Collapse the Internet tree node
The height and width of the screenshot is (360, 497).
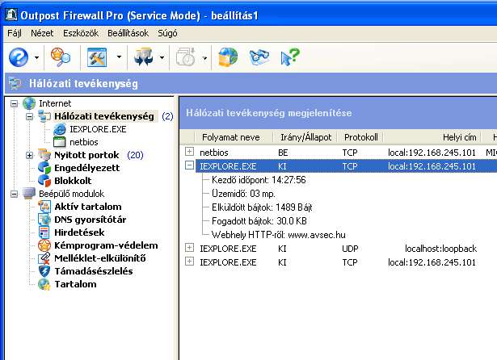point(14,103)
